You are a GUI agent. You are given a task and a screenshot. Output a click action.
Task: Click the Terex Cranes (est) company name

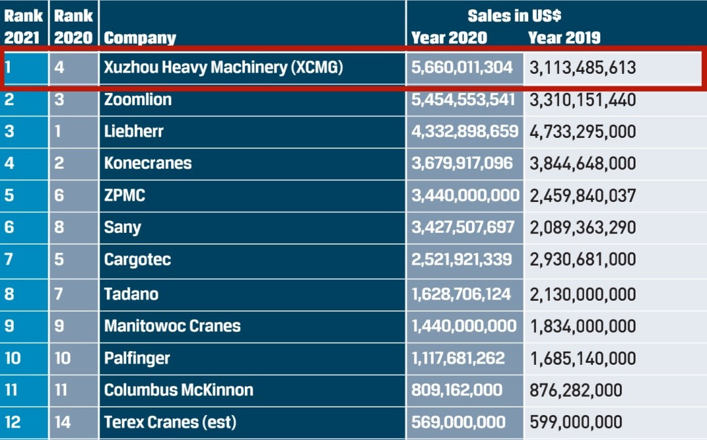[x=170, y=422]
